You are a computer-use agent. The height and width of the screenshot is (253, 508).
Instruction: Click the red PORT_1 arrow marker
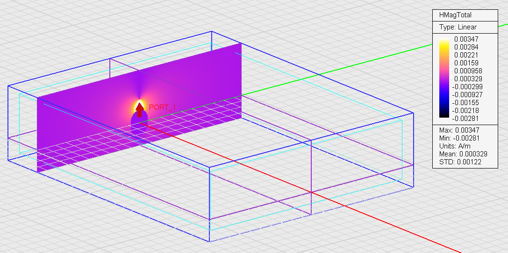[140, 110]
